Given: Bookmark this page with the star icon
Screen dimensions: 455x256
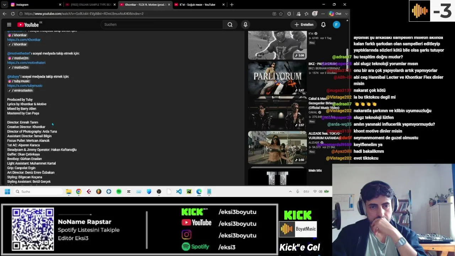Looking at the screenshot, I should 281,14.
